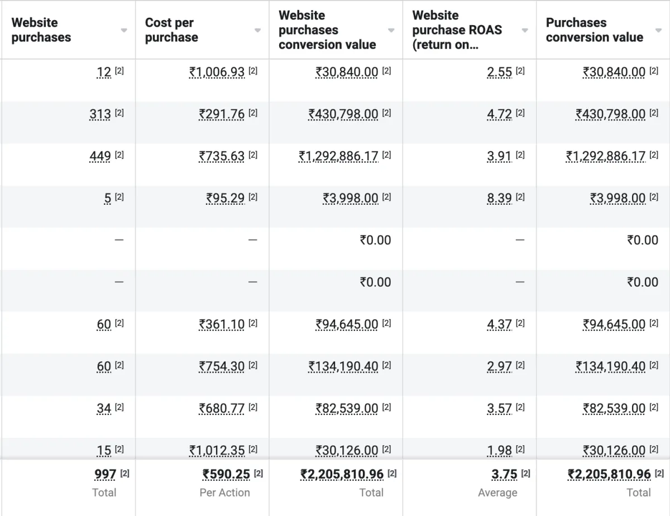
Task: Click the ₹291.76 cost per purchase value
Action: pos(222,114)
